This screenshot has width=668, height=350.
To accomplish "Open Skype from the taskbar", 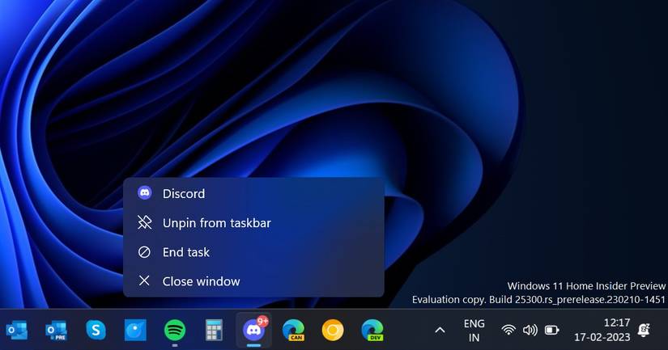I will 96,330.
